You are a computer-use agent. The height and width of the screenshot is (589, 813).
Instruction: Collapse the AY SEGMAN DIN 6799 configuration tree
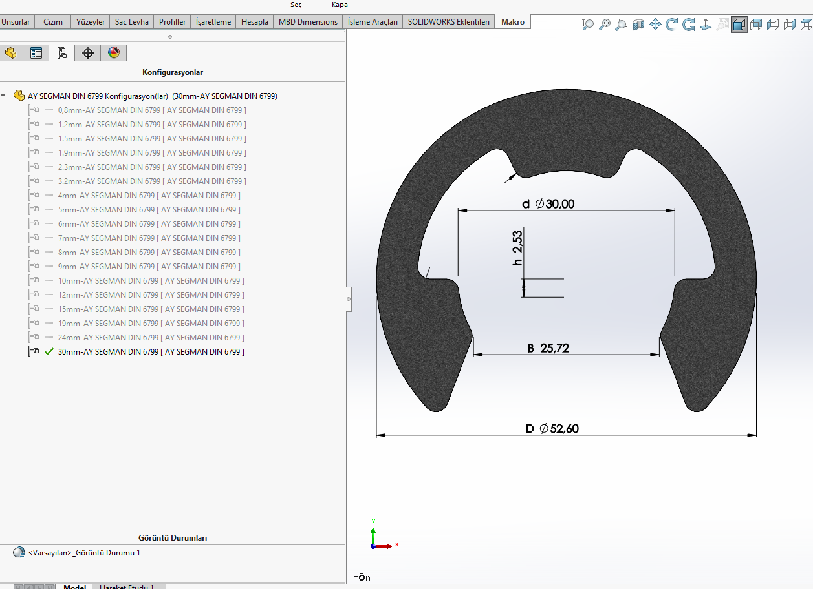point(4,96)
